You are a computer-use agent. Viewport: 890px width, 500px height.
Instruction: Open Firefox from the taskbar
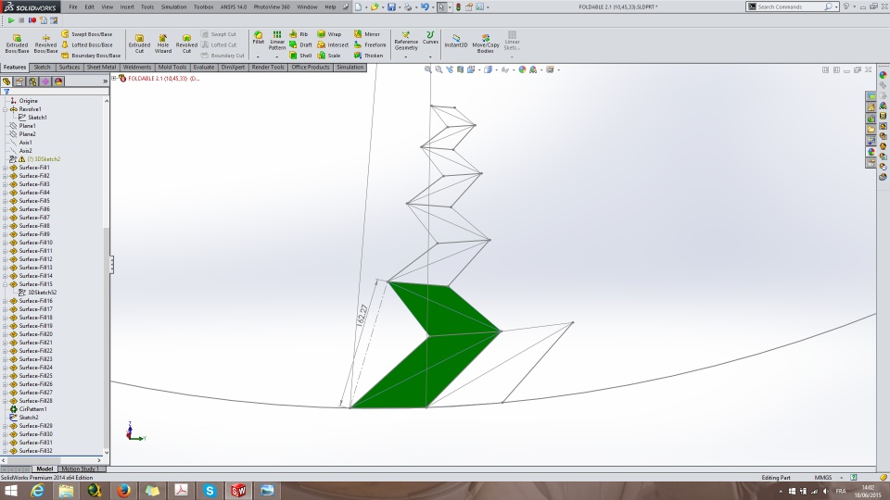coord(123,491)
